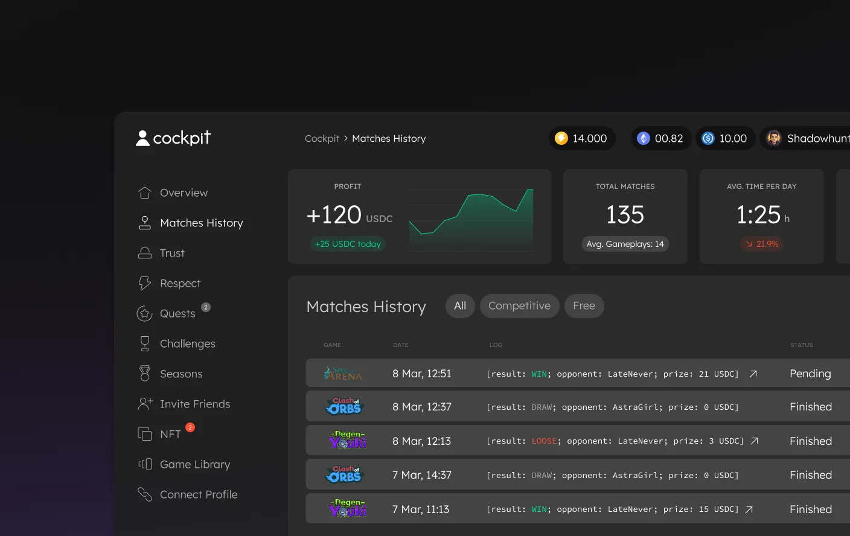Click the USDC dollar coin icon
This screenshot has height=536, width=850.
point(708,138)
